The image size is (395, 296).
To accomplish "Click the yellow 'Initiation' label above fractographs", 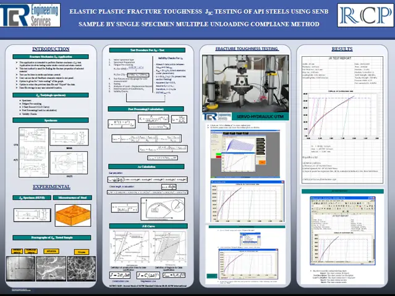I will [x=51, y=251].
